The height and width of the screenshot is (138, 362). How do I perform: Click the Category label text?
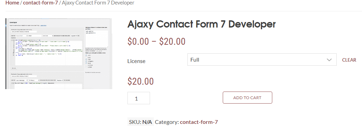pos(167,122)
